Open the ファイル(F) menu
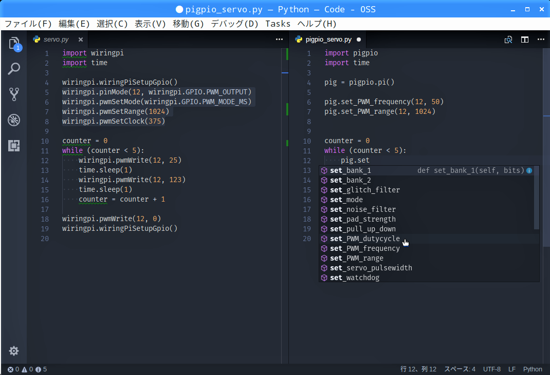 pos(28,24)
